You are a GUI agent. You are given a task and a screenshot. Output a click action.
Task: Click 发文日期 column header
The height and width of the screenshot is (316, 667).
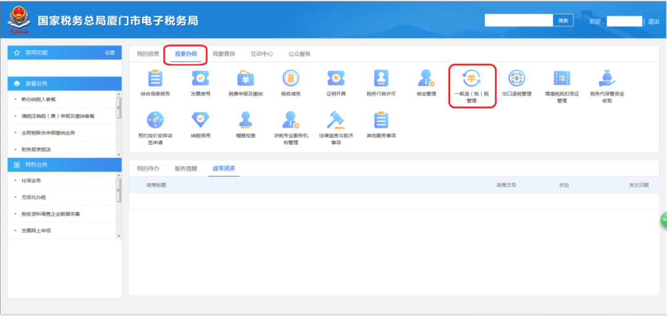tap(639, 186)
